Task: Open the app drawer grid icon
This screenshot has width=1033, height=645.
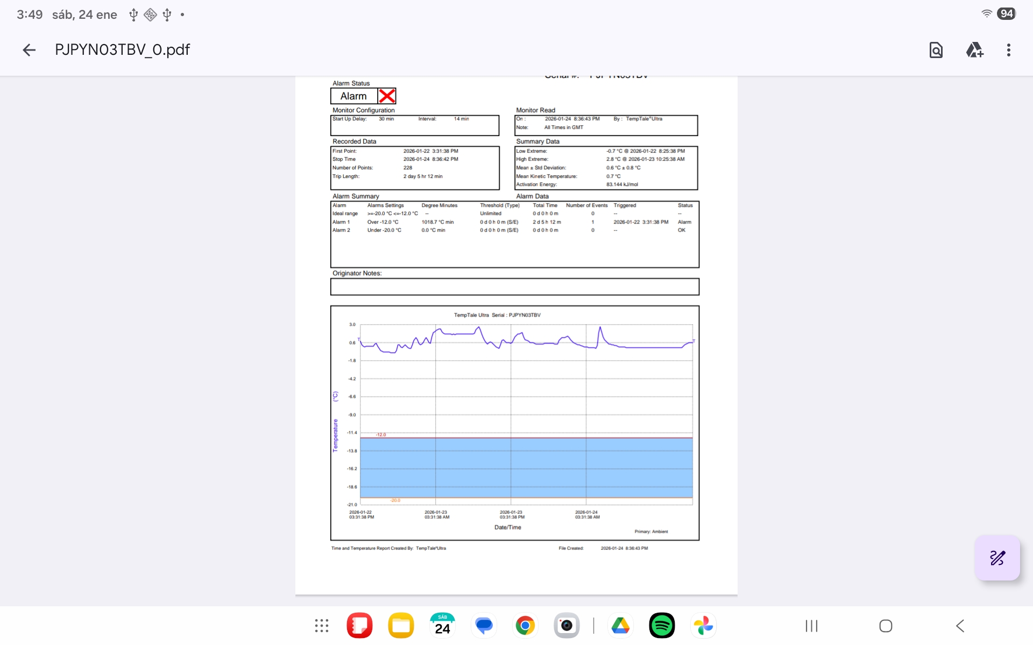Action: (322, 626)
